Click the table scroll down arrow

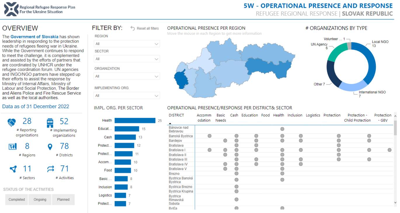click(395, 202)
